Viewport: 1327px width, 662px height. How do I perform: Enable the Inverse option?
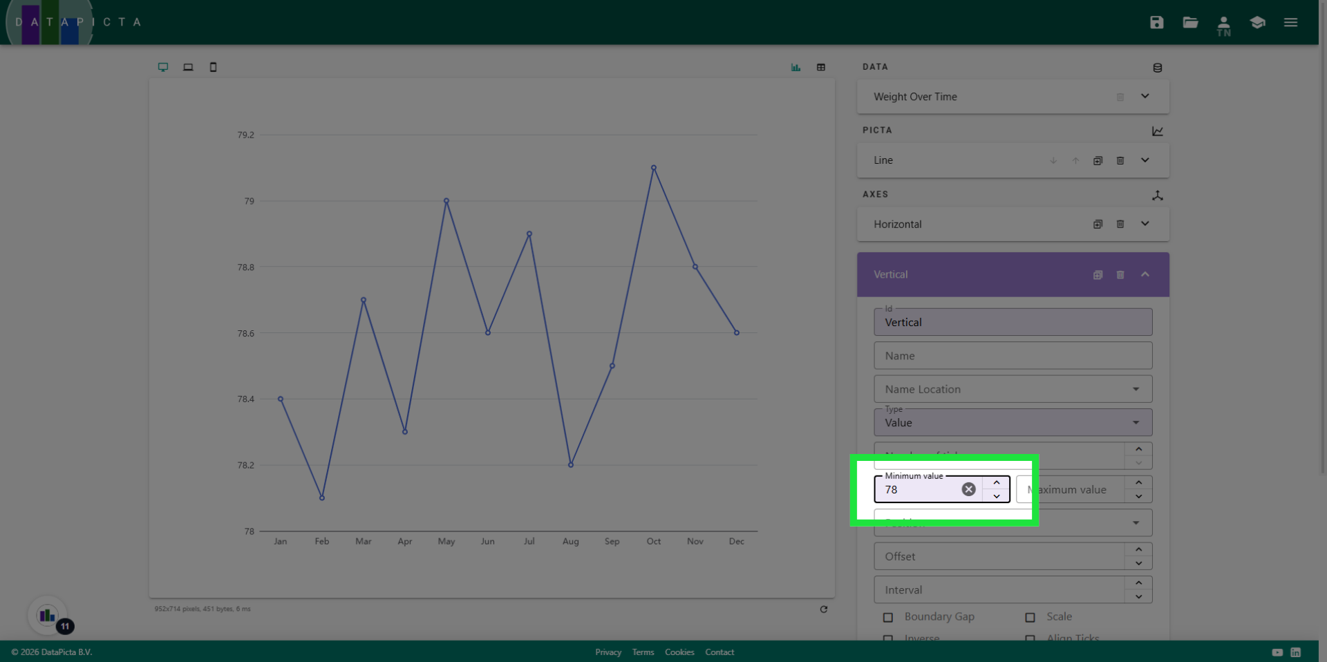click(888, 639)
